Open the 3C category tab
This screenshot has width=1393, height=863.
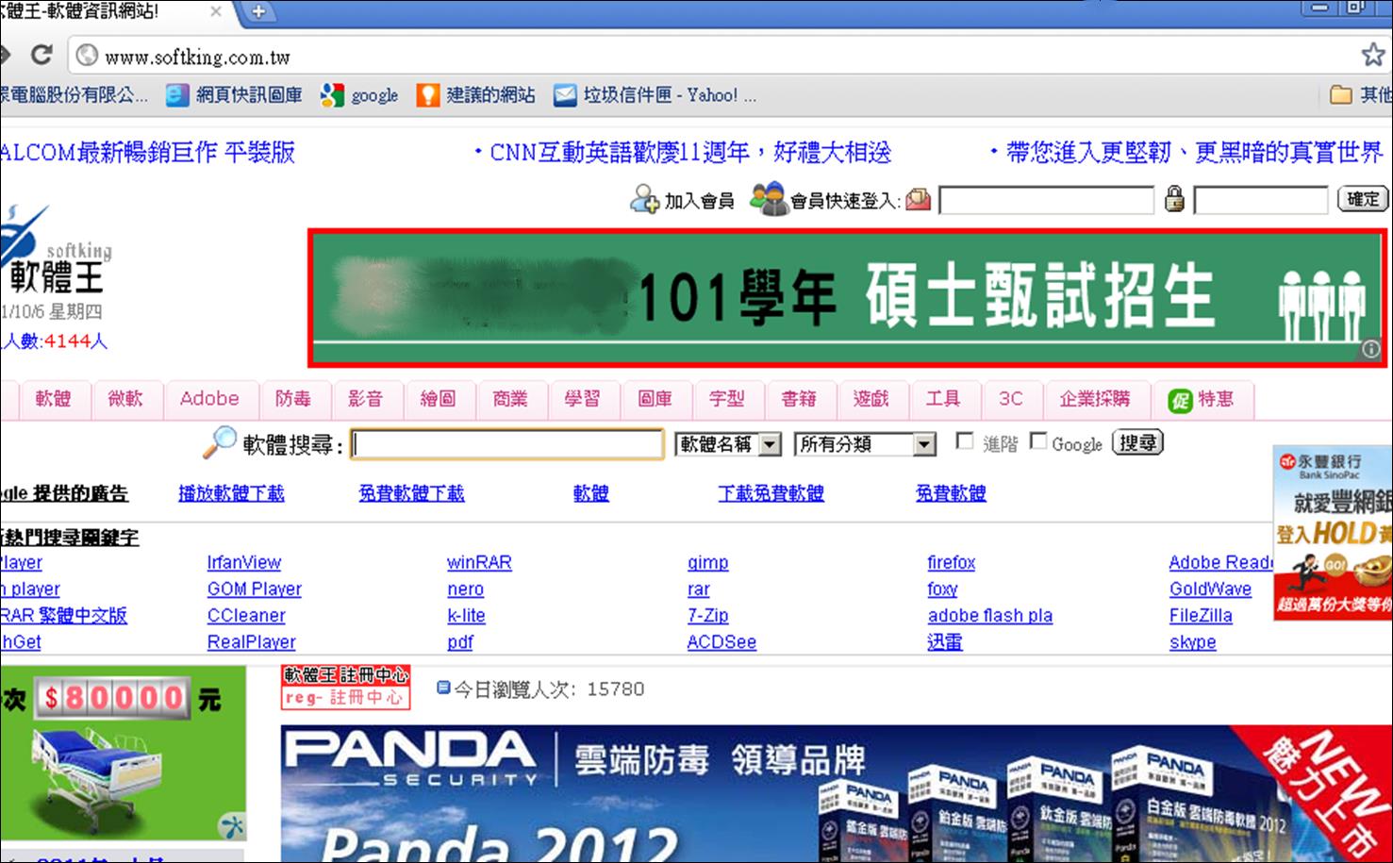tap(1011, 399)
